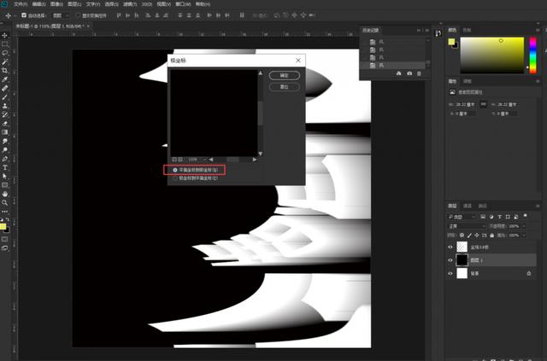The width and height of the screenshot is (547, 361).
Task: Select the Crop tool
Action: click(x=5, y=69)
